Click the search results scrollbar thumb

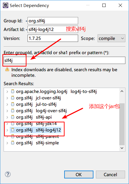[x=122, y=124]
